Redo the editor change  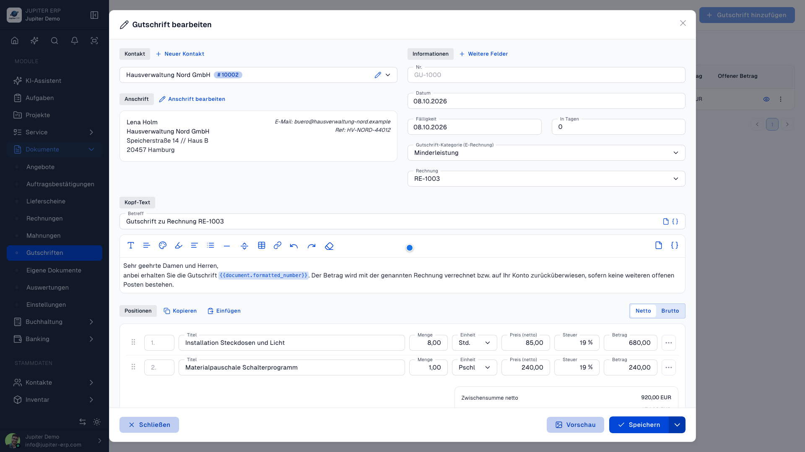(x=312, y=246)
